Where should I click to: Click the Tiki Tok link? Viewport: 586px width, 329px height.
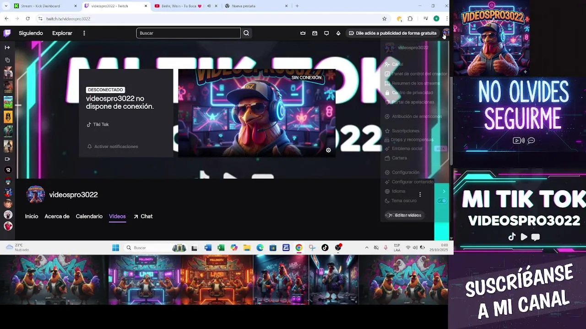click(101, 124)
